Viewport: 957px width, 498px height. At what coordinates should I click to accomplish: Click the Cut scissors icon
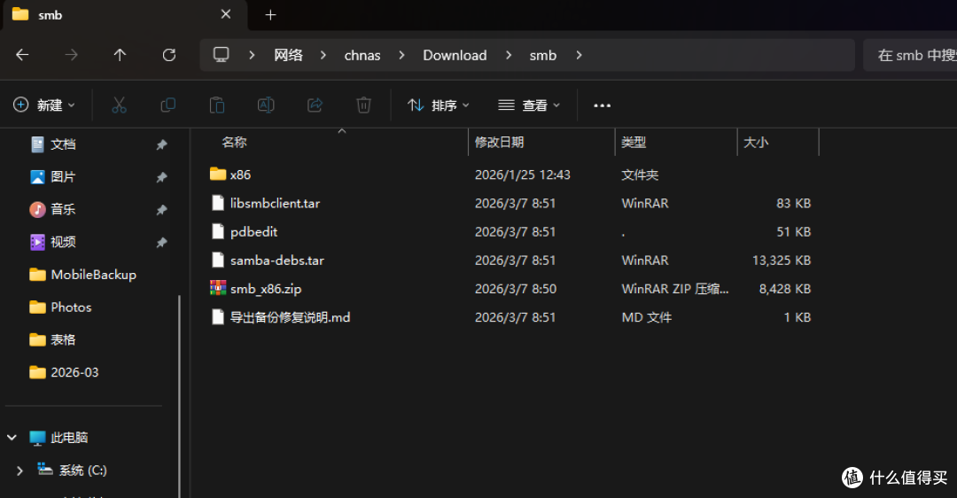[x=119, y=105]
